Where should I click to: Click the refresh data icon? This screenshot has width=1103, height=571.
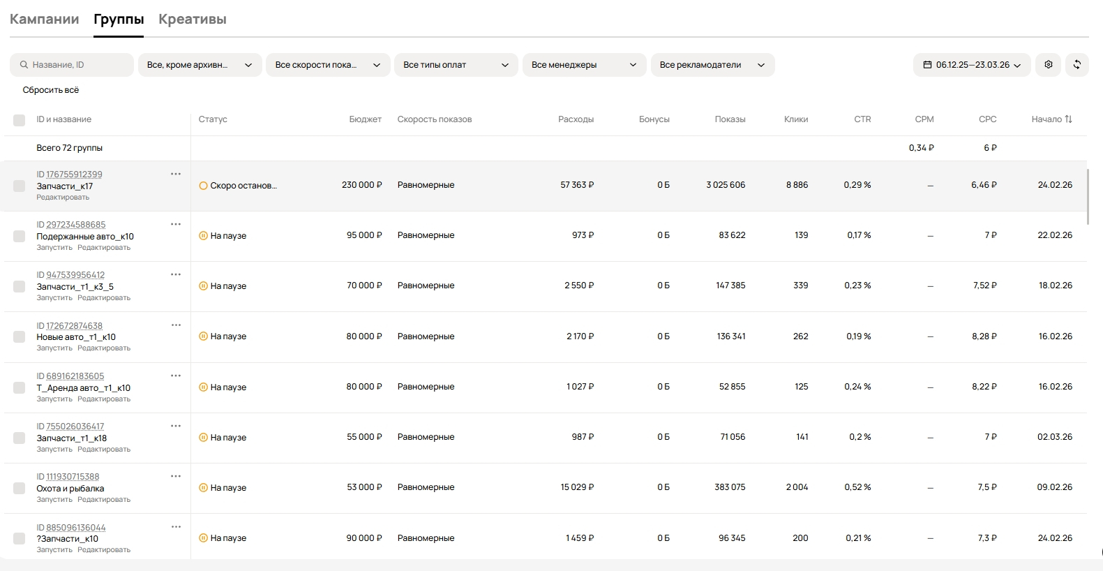(x=1077, y=65)
